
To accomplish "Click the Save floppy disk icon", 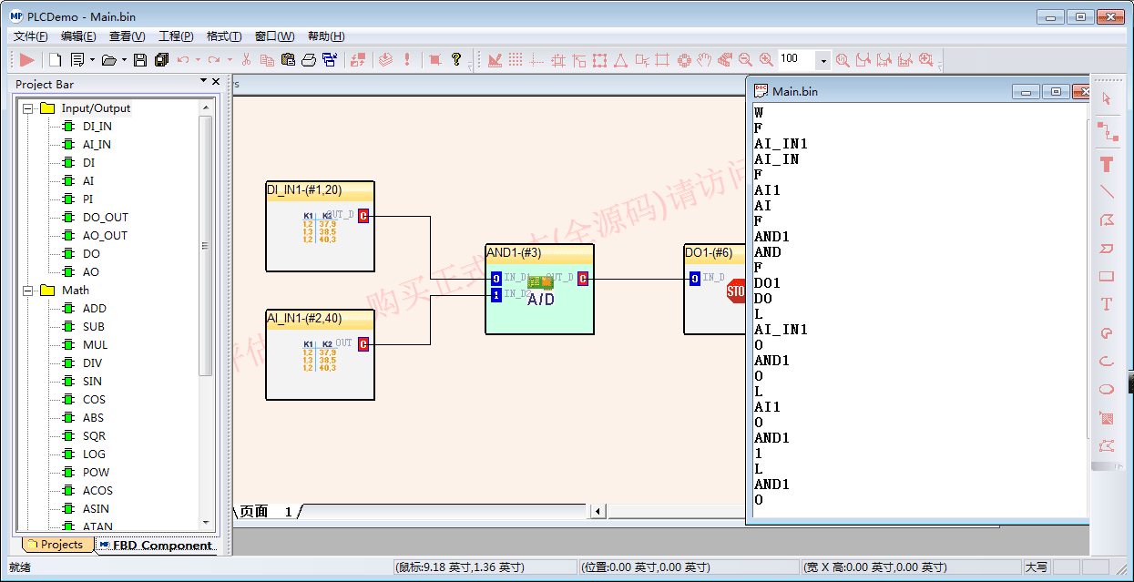I will click(140, 60).
